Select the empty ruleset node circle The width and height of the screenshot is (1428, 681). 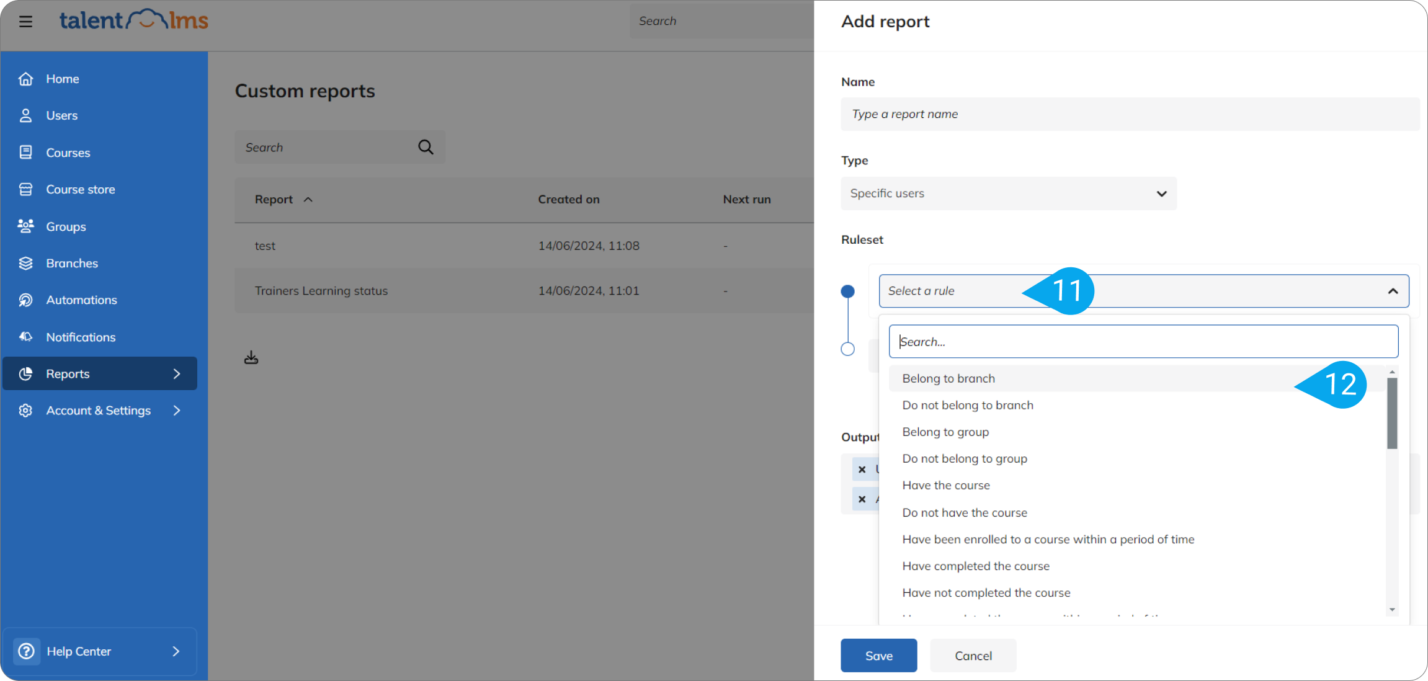point(847,349)
